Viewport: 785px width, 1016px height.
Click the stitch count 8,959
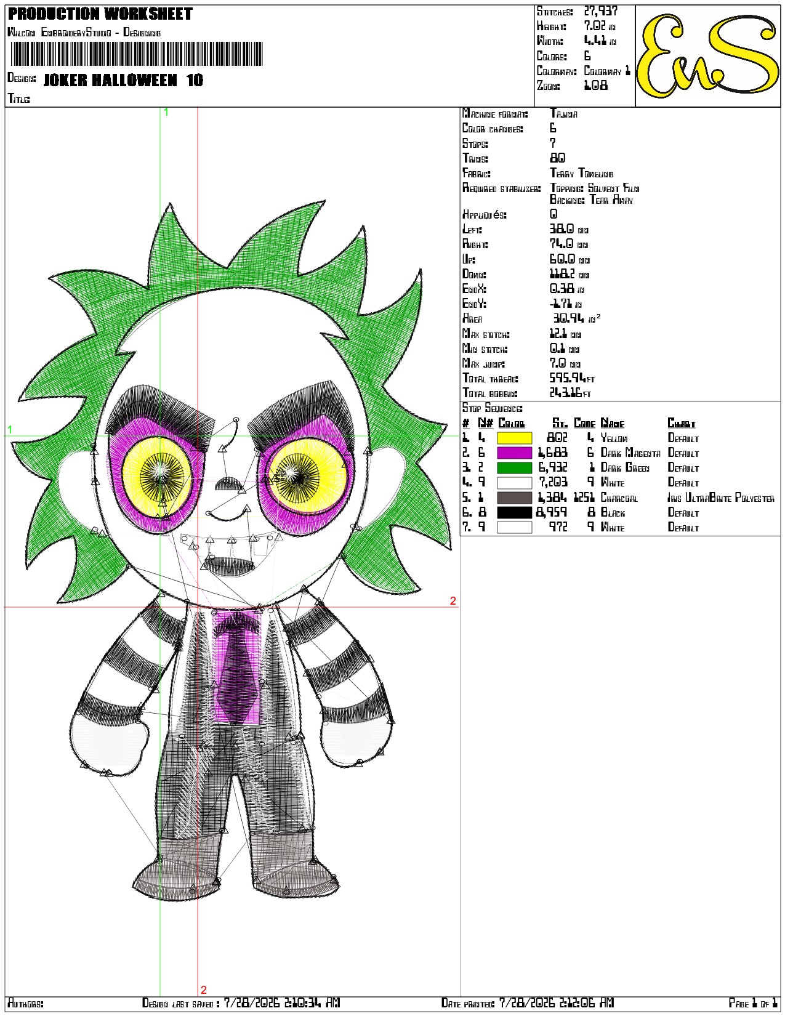pyautogui.click(x=552, y=512)
